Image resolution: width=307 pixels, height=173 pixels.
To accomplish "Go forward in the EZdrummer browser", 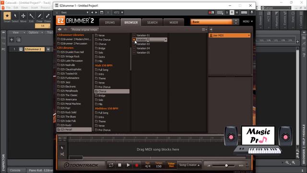I will (x=65, y=29).
